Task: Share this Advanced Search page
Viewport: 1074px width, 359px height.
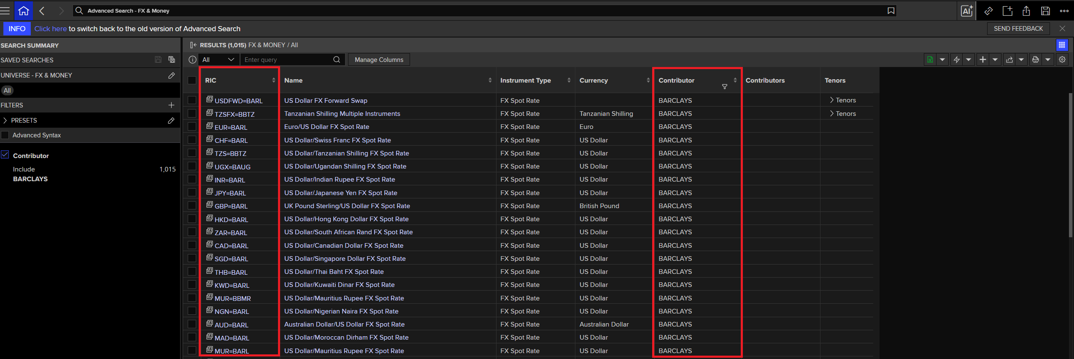Action: [1026, 11]
